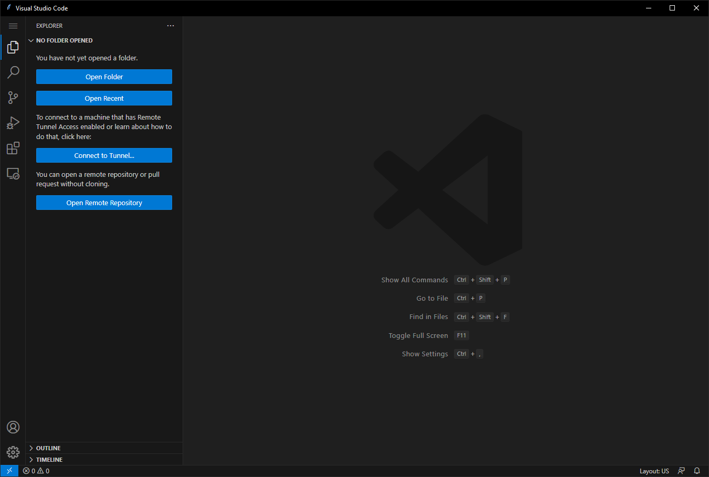709x477 pixels.
Task: Click the Accounts icon
Action: click(x=13, y=427)
